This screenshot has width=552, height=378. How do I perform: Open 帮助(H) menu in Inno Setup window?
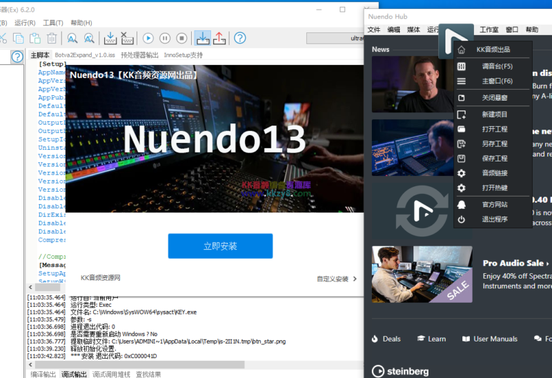point(81,23)
